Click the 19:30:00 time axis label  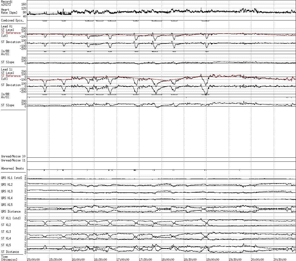(x=235, y=259)
